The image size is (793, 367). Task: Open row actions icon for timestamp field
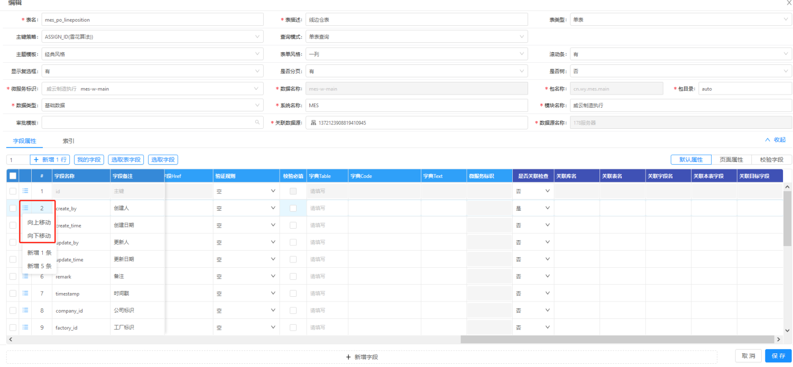(x=25, y=293)
